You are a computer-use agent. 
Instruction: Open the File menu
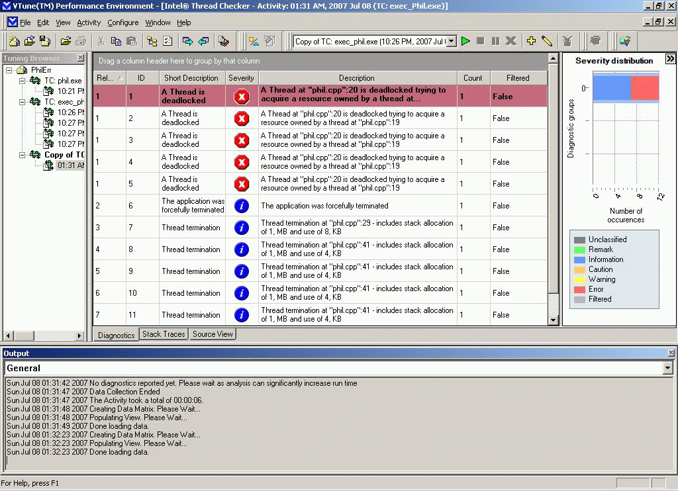pyautogui.click(x=25, y=22)
